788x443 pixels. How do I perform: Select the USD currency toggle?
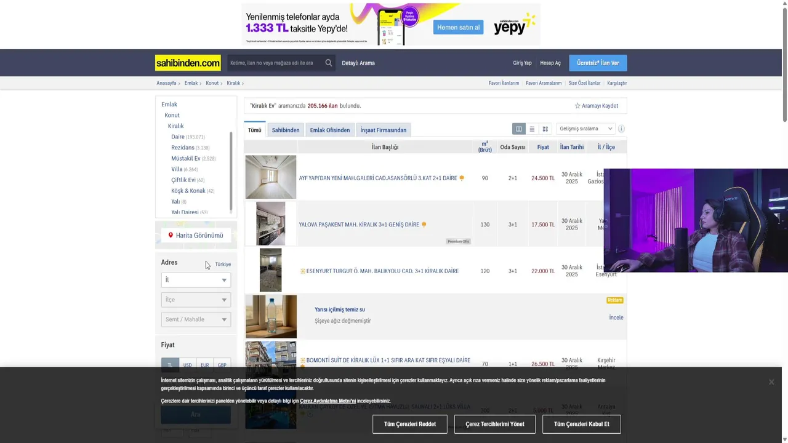coord(187,365)
